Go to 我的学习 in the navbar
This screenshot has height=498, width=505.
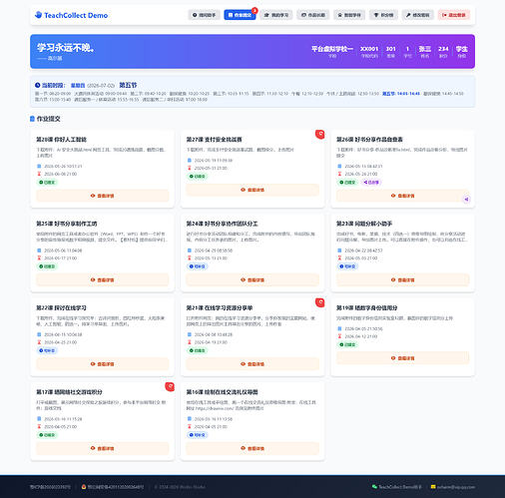(276, 15)
